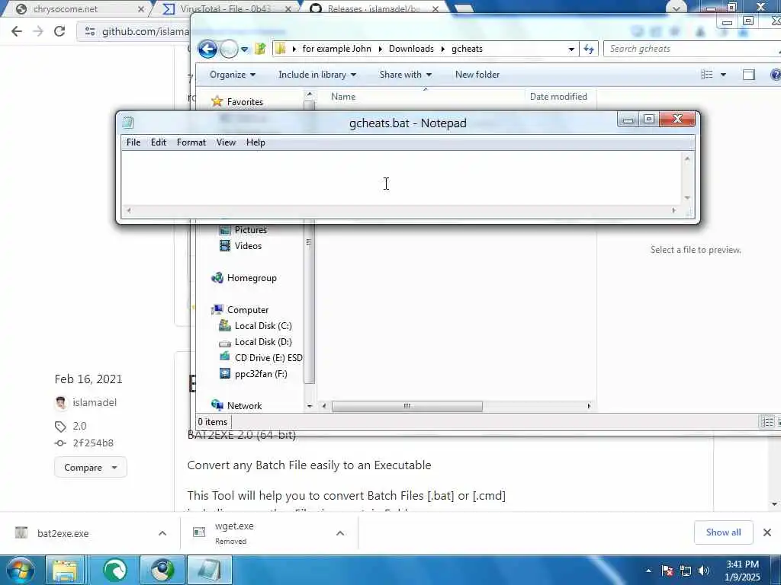781x585 pixels.
Task: Click New folder button
Action: 477,75
